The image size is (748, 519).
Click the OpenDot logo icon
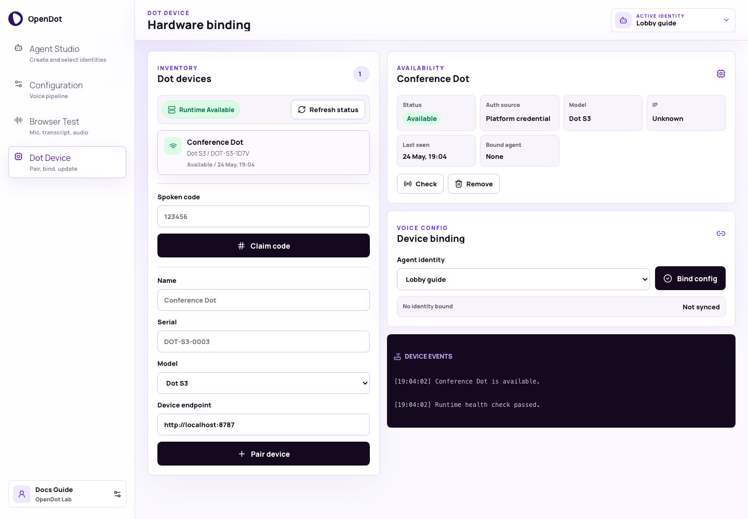point(16,19)
